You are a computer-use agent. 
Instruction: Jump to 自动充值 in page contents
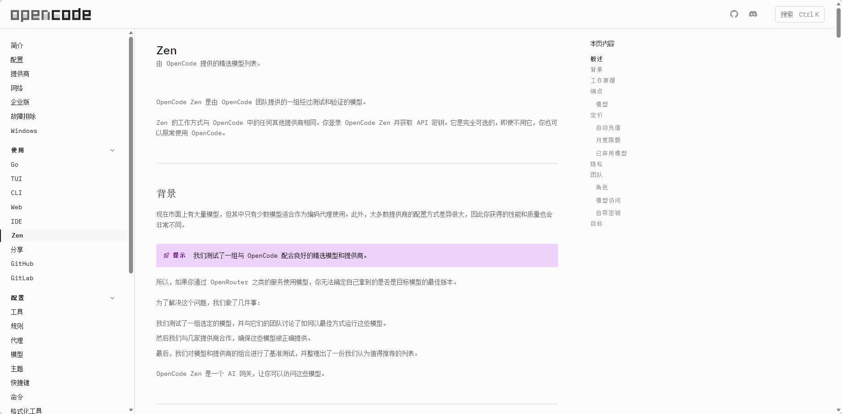(608, 128)
